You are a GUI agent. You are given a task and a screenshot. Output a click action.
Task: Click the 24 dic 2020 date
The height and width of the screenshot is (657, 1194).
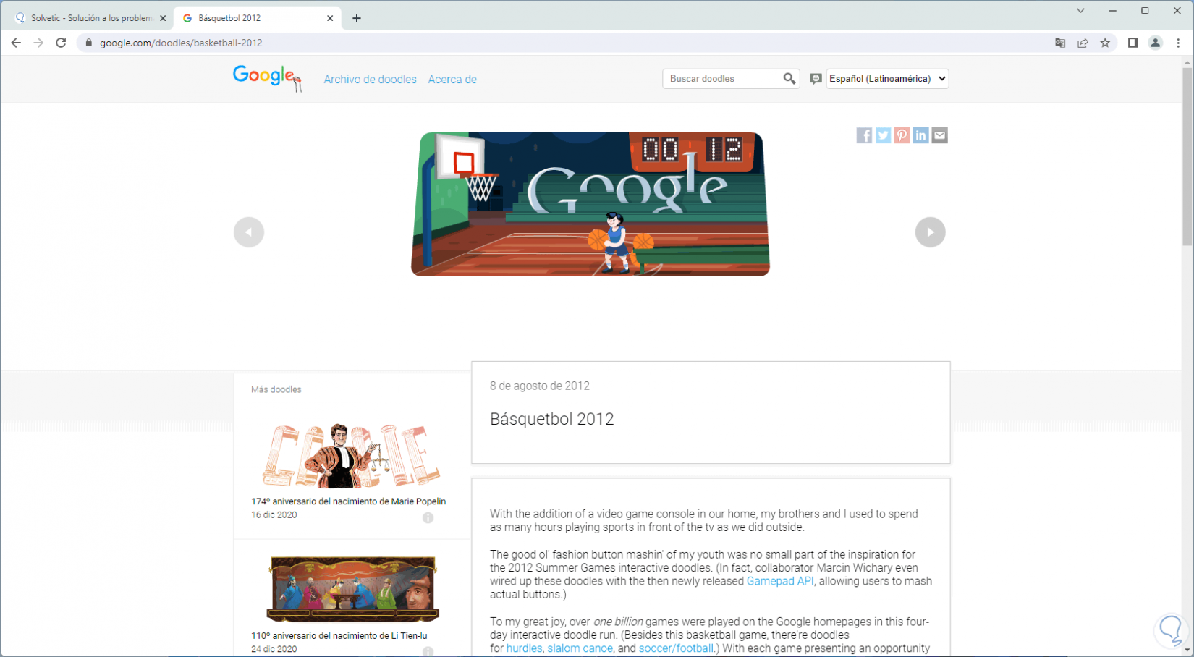pyautogui.click(x=274, y=649)
